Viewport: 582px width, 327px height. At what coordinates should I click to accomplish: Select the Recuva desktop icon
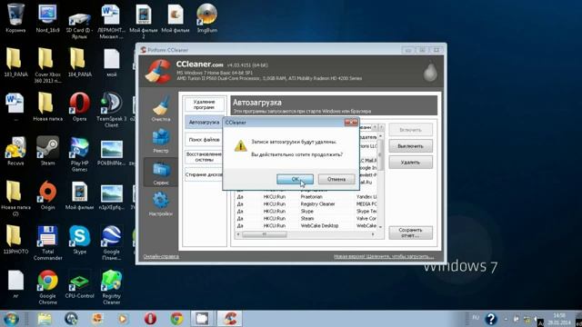coord(15,152)
